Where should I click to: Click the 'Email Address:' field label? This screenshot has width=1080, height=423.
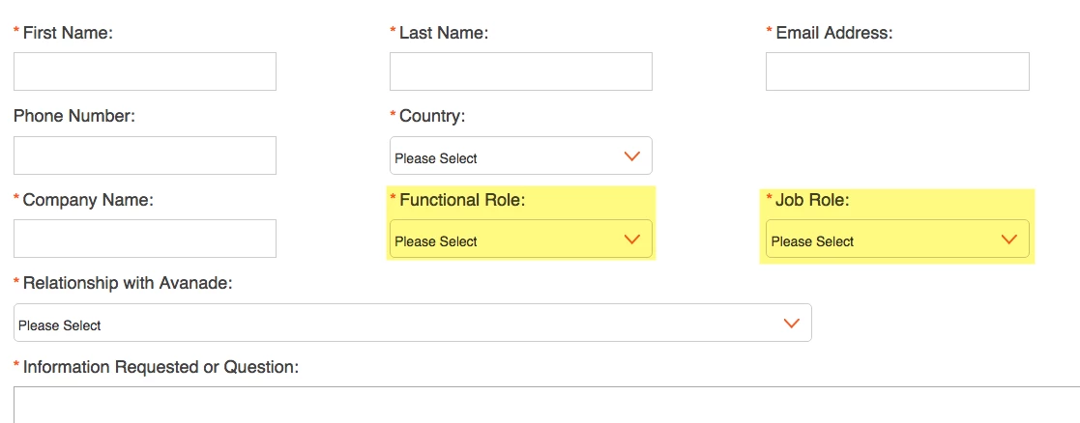point(833,33)
